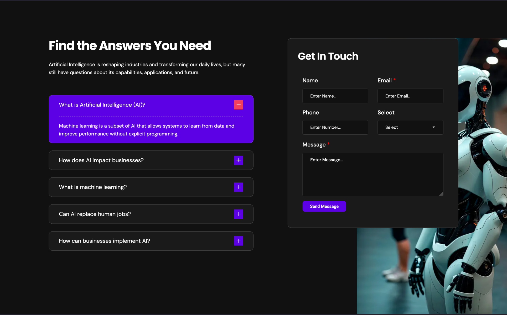Image resolution: width=507 pixels, height=315 pixels.
Task: Focus the Enter Name input field
Action: click(x=335, y=96)
